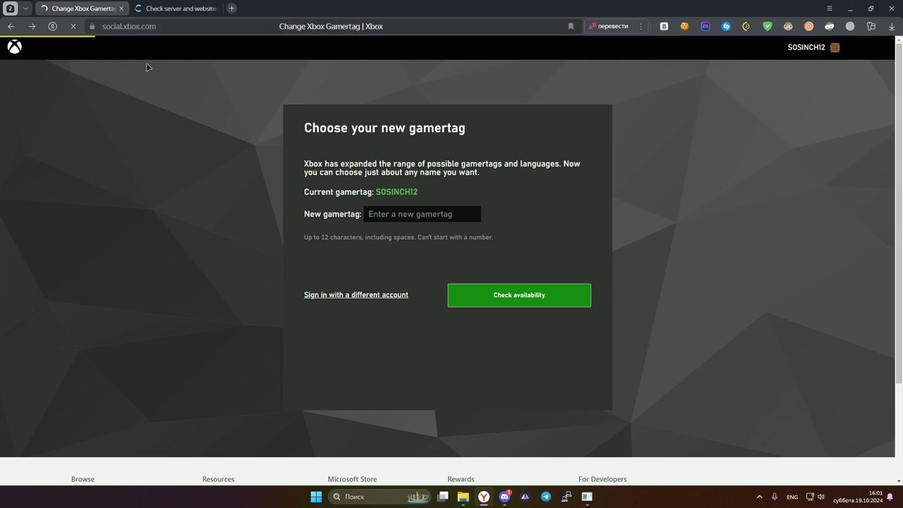The image size is (903, 508).
Task: Open the green shield AdGuard extension
Action: point(768,26)
